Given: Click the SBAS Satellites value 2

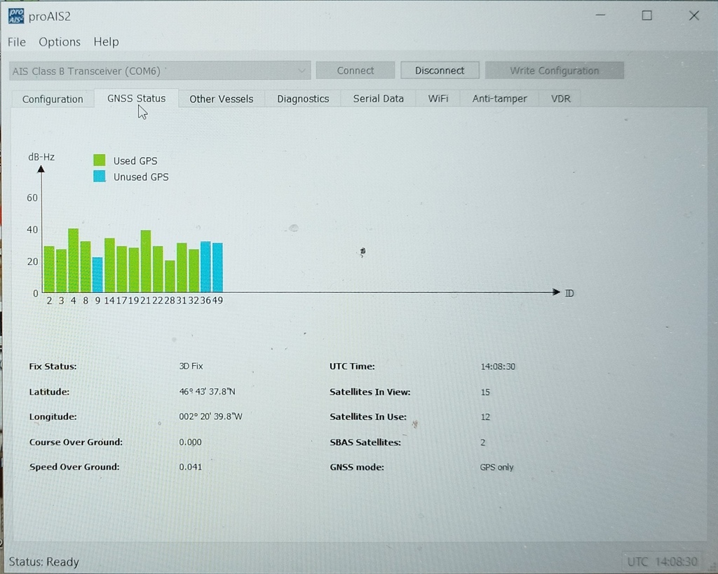Looking at the screenshot, I should point(482,443).
